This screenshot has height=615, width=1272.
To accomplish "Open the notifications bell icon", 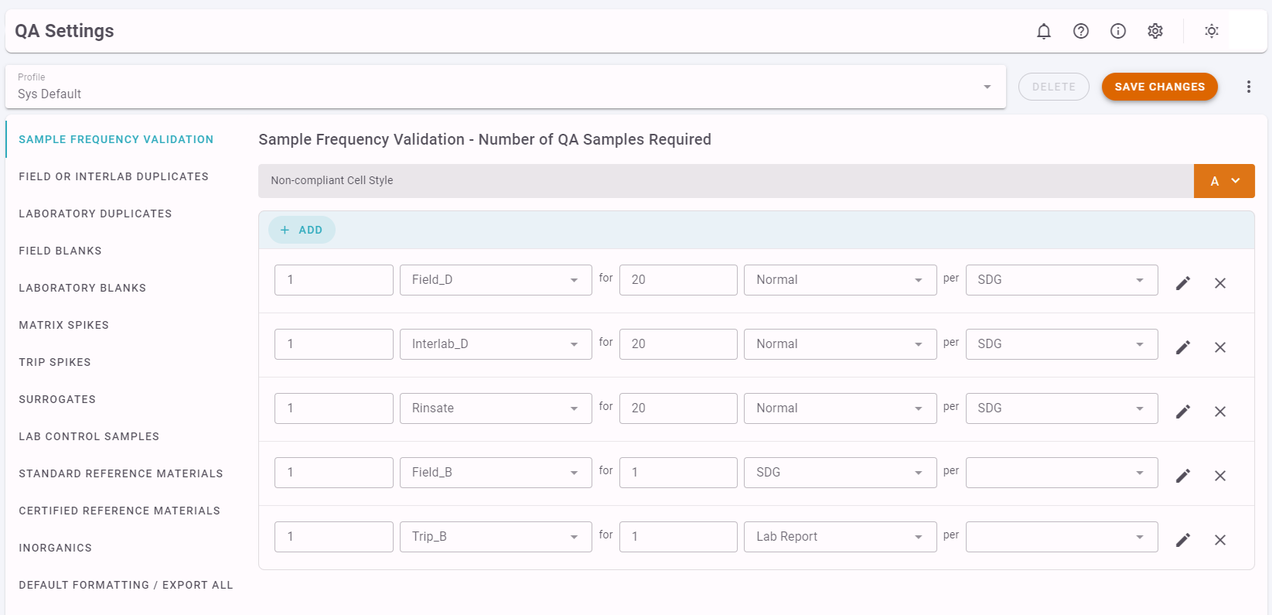I will coord(1044,31).
